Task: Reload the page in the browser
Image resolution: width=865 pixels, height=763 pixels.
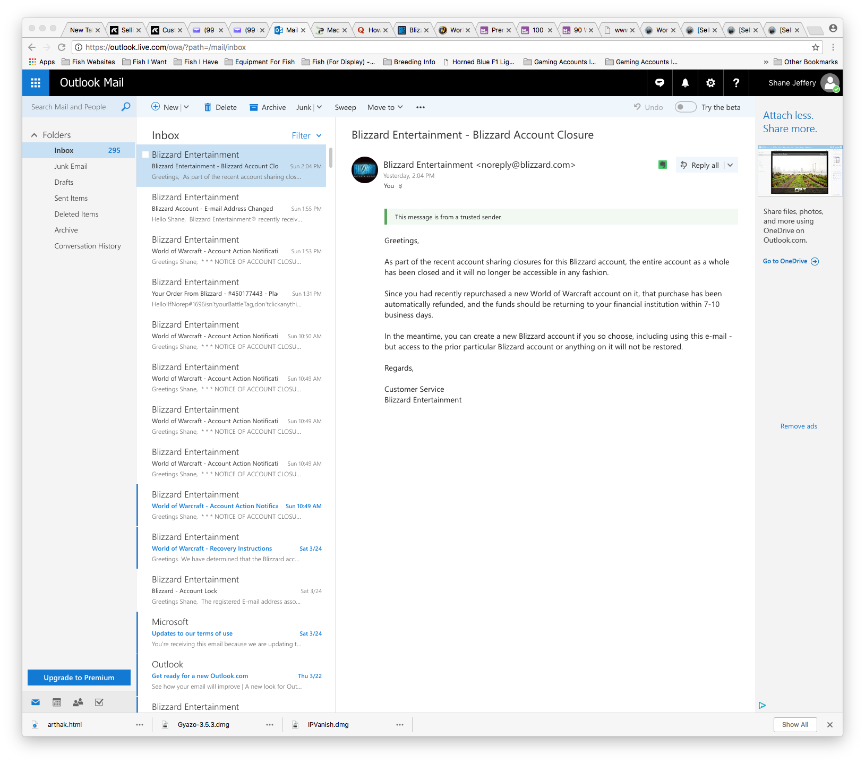Action: pos(62,47)
